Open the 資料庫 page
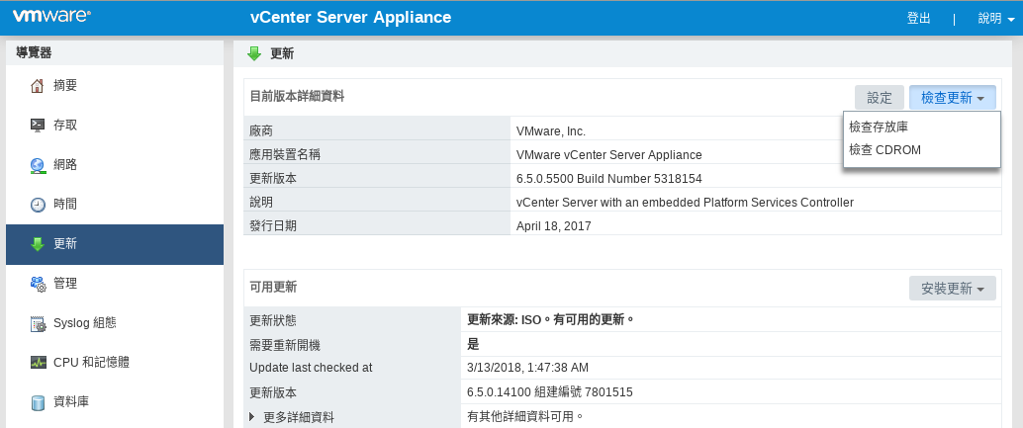The width and height of the screenshot is (1023, 428). tap(115, 402)
